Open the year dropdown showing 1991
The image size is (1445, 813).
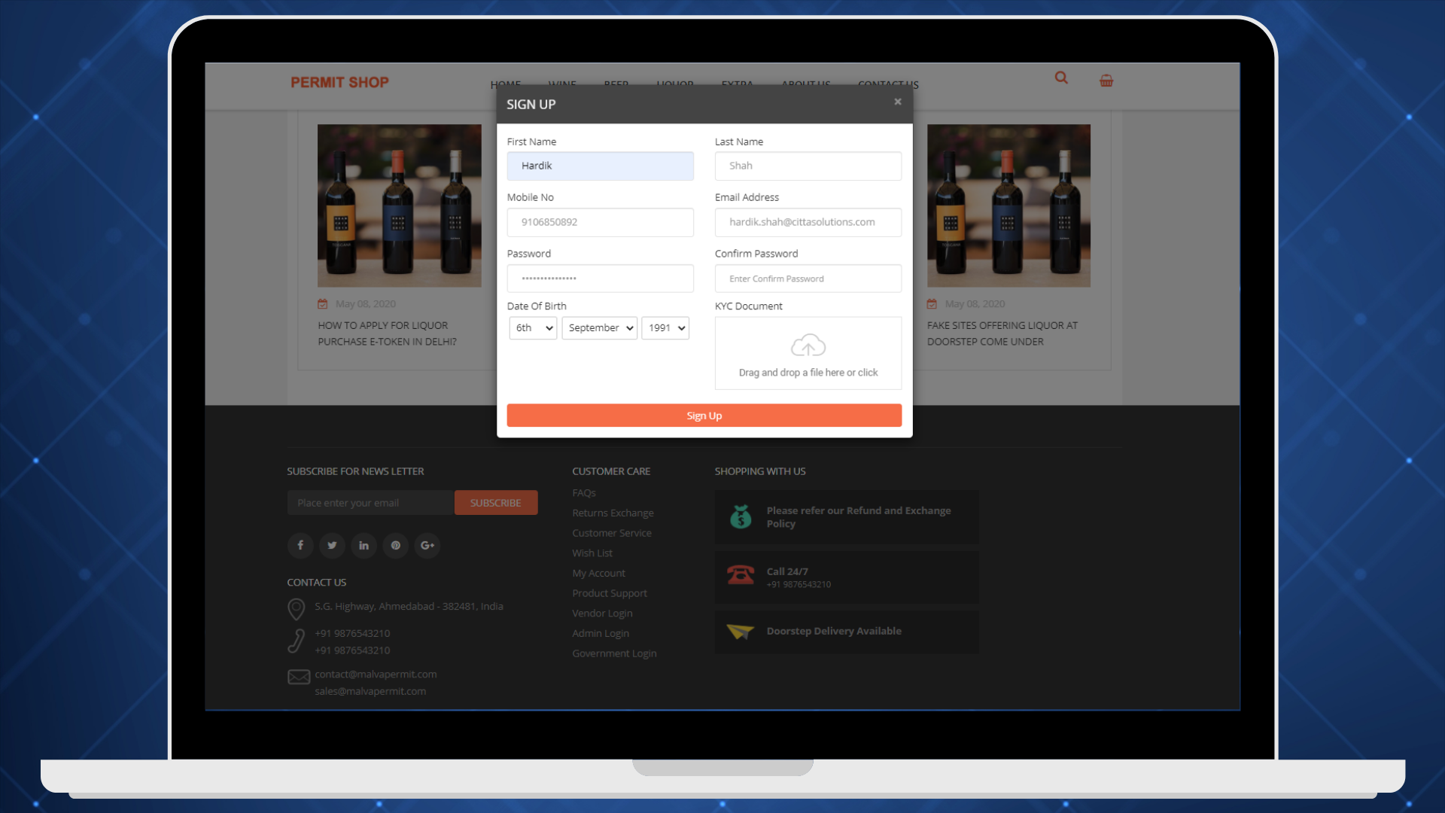(x=665, y=328)
